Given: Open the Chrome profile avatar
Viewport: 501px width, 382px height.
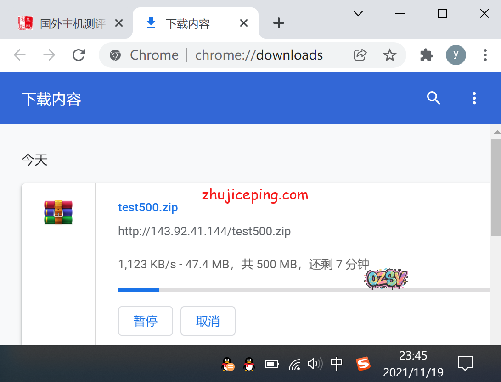Looking at the screenshot, I should coord(456,55).
